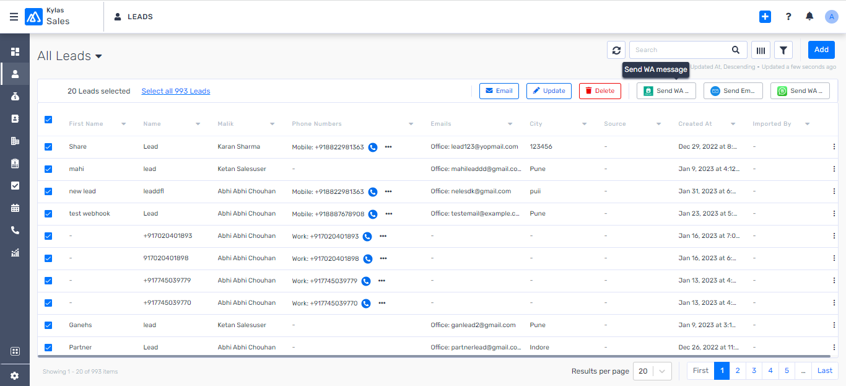This screenshot has height=386, width=846.
Task: Click the Select all 993 Leads link
Action: (x=176, y=91)
